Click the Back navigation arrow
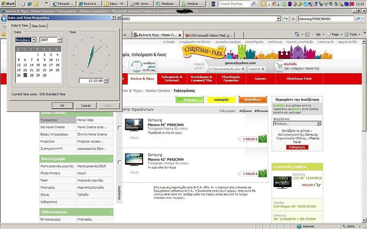Viewport: 367px width, 229px height. [4, 19]
